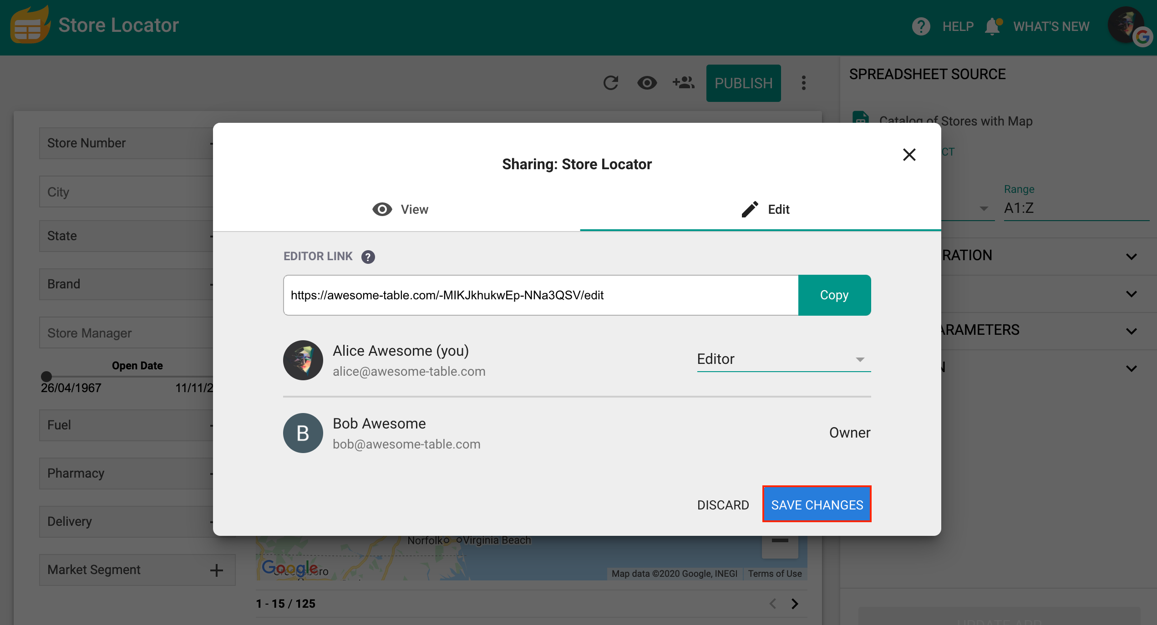Click the Owner role label
This screenshot has width=1157, height=625.
tap(850, 433)
